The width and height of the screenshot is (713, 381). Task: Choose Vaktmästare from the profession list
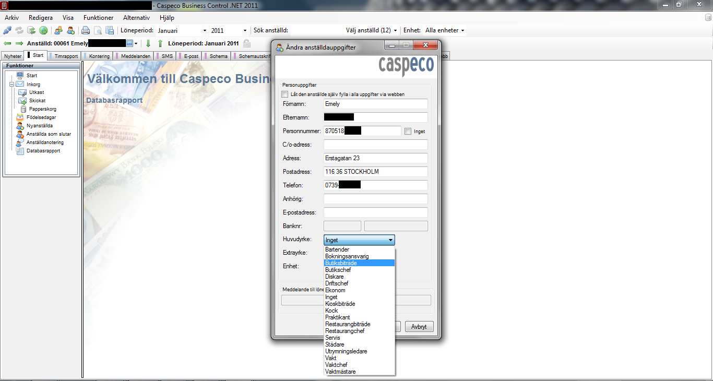coord(360,372)
